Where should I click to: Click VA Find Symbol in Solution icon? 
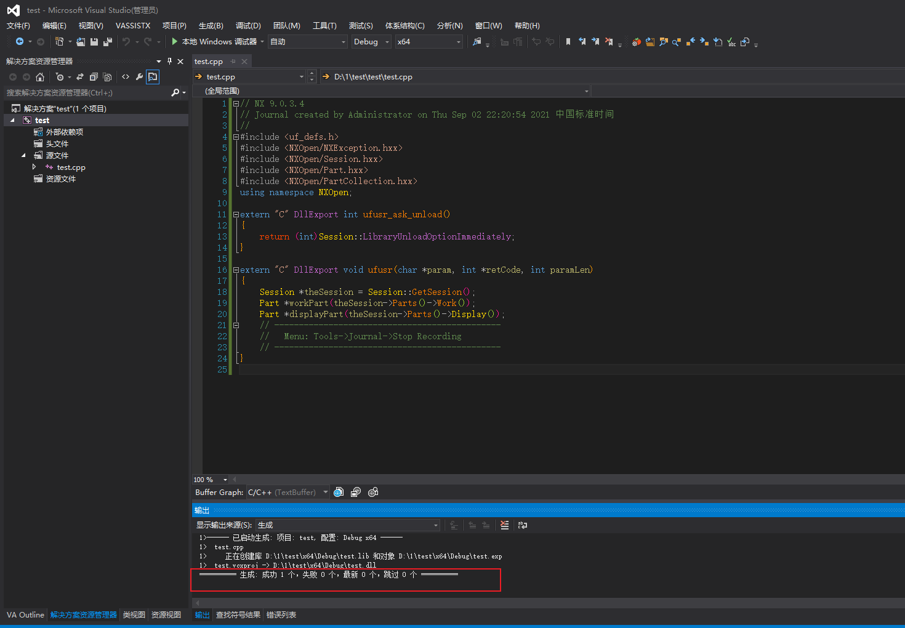(664, 42)
